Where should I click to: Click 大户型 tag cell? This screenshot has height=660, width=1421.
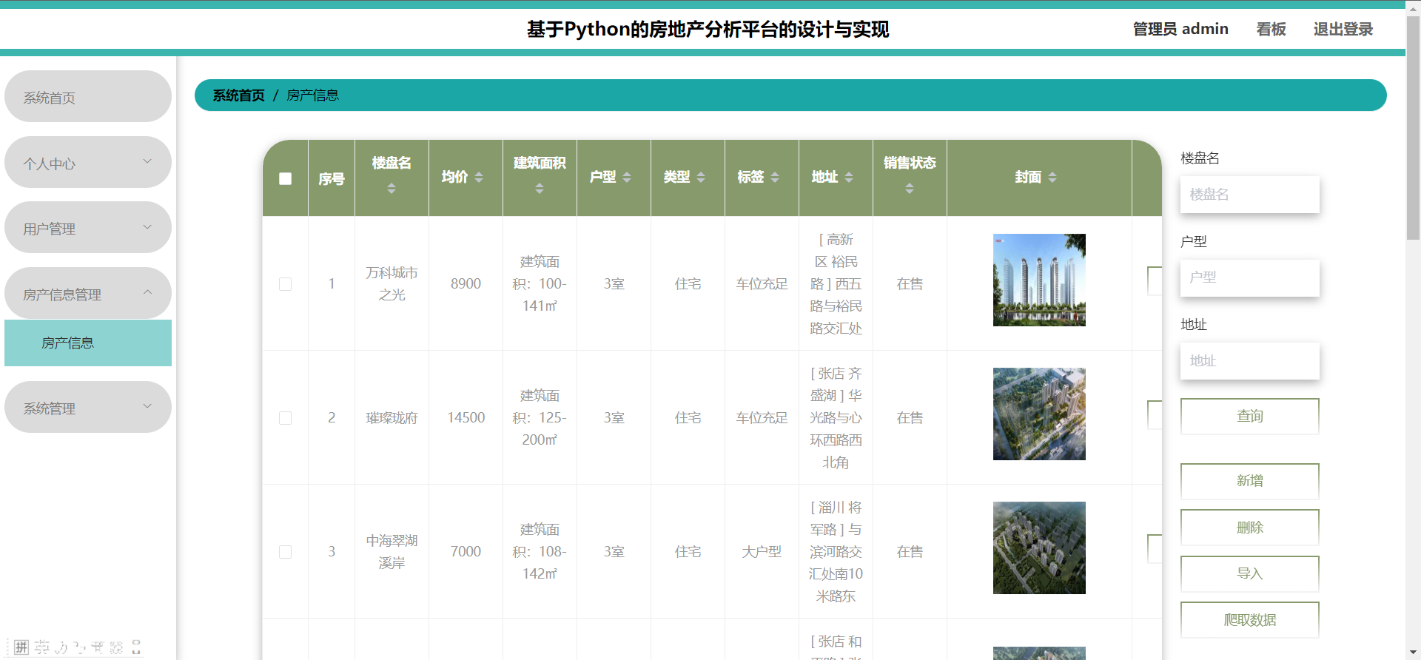click(x=762, y=552)
